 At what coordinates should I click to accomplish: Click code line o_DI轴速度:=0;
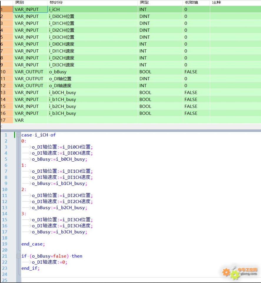49,262
